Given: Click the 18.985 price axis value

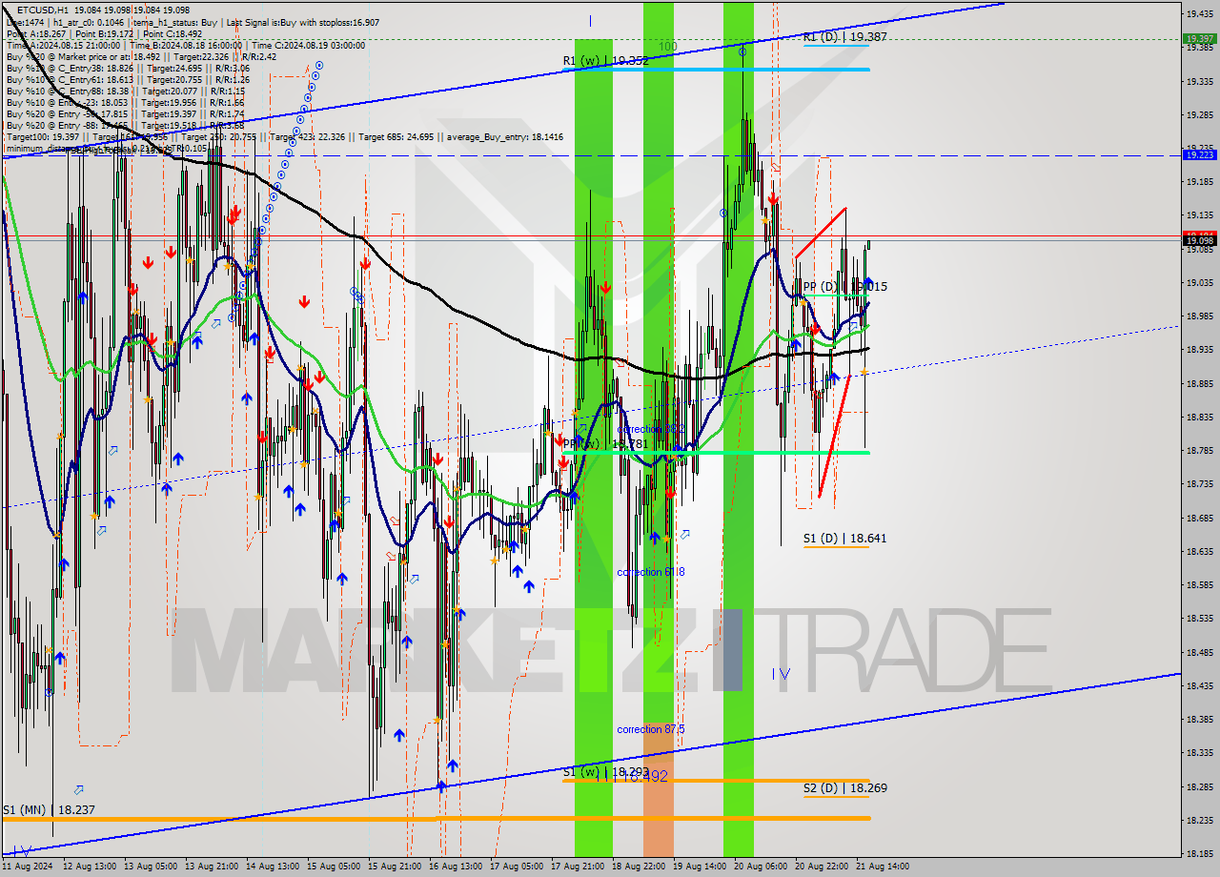Looking at the screenshot, I should point(1199,316).
